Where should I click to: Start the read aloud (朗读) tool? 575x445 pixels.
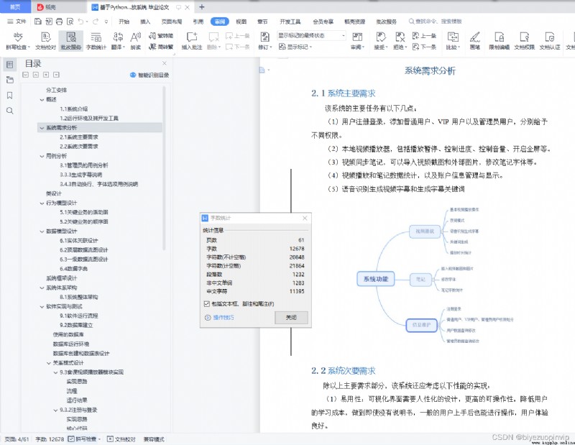[136, 40]
